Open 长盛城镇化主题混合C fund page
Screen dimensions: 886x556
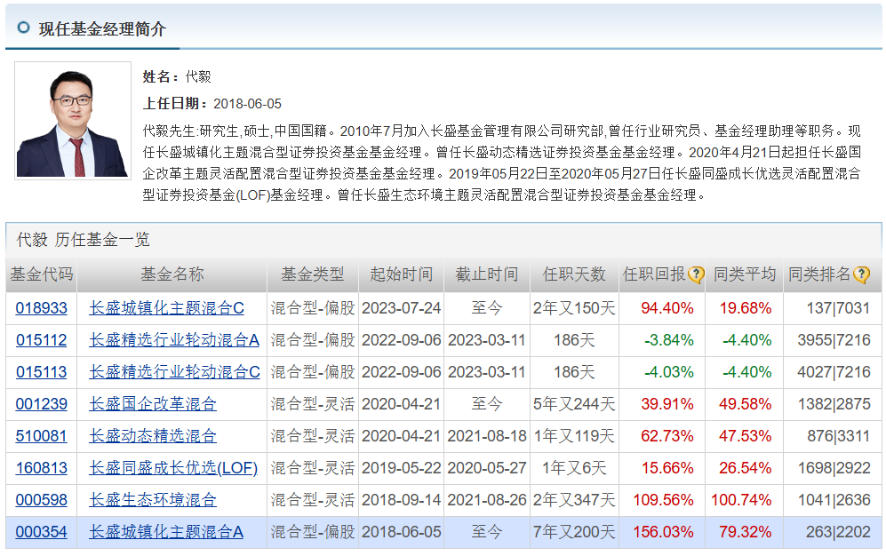167,308
